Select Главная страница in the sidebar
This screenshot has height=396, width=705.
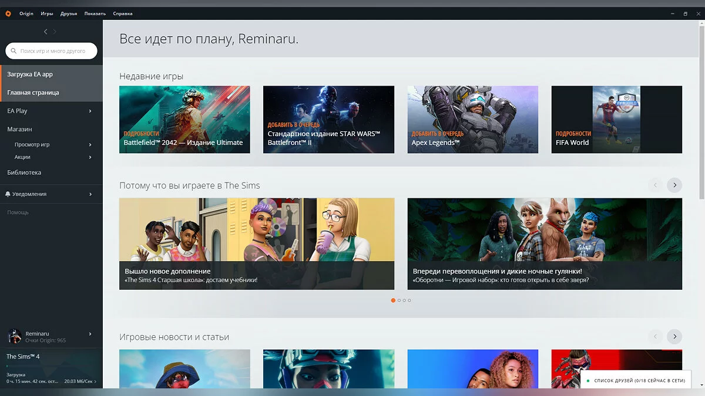[x=51, y=93]
